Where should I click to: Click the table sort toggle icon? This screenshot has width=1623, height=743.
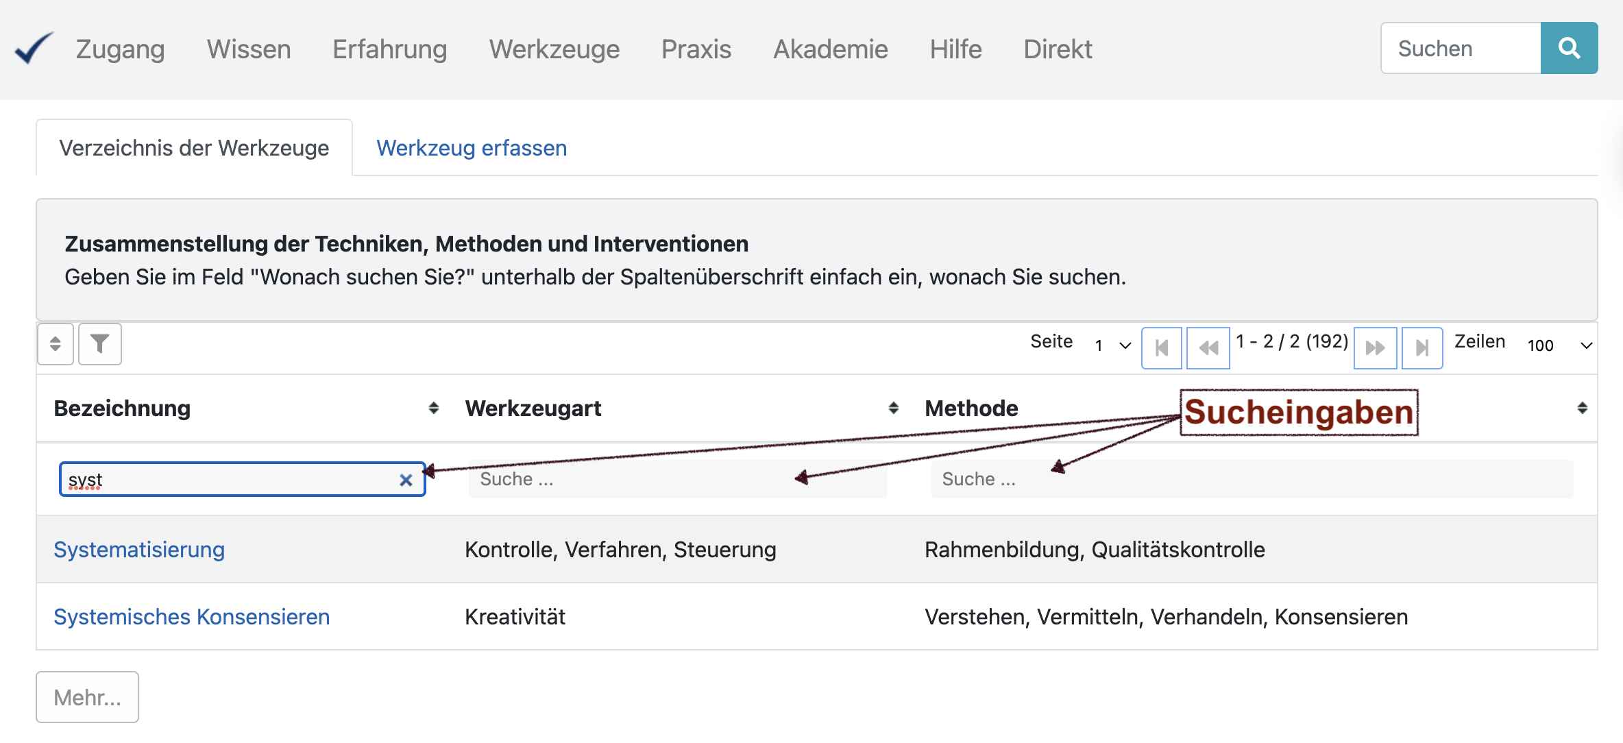pyautogui.click(x=56, y=344)
